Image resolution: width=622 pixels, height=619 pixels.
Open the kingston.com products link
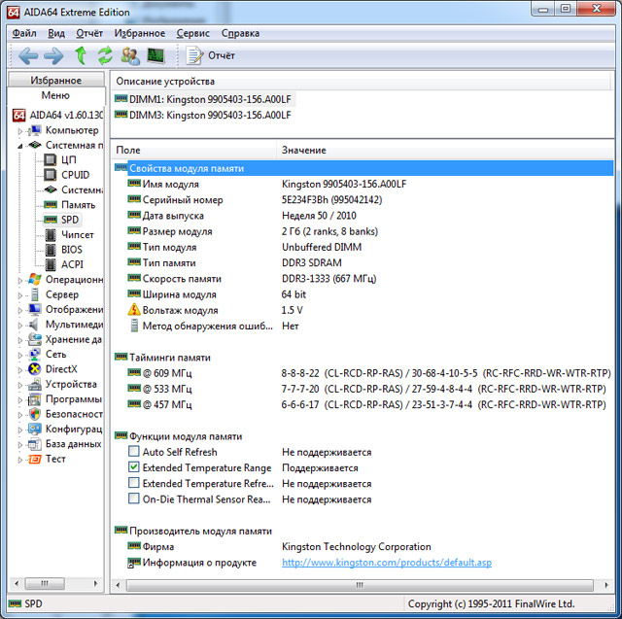[387, 563]
